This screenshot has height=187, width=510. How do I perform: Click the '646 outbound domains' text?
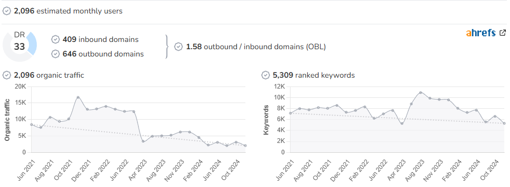point(103,54)
